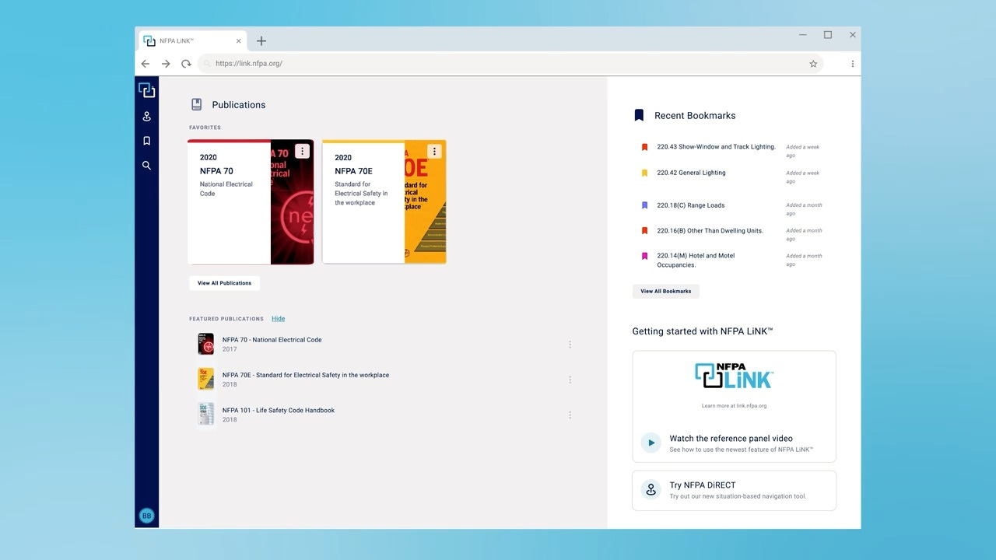
Task: Click the NFPA DiRECT card icon
Action: (651, 490)
